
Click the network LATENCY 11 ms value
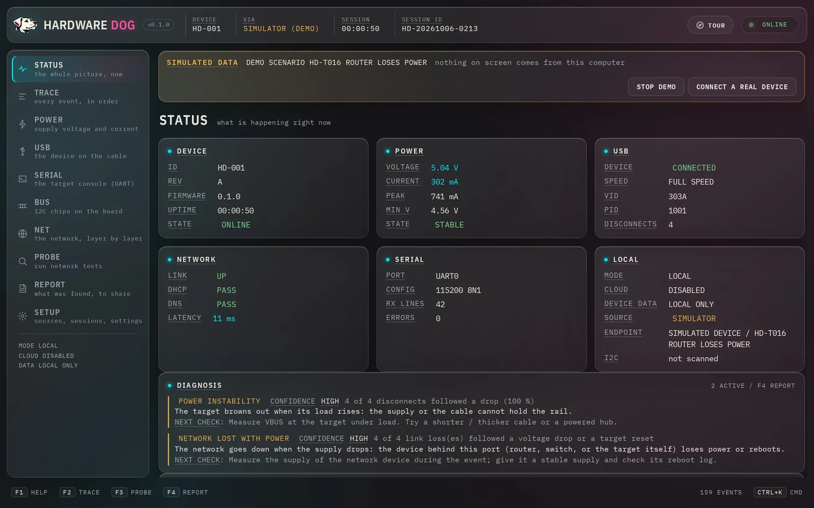tap(224, 319)
